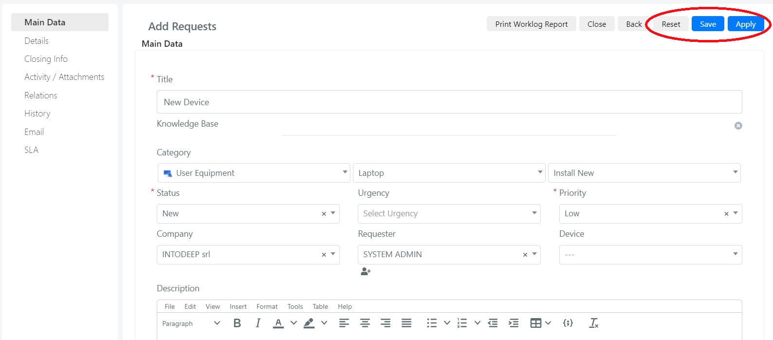
Task: Expand the Select Urgency dropdown
Action: [x=449, y=214]
